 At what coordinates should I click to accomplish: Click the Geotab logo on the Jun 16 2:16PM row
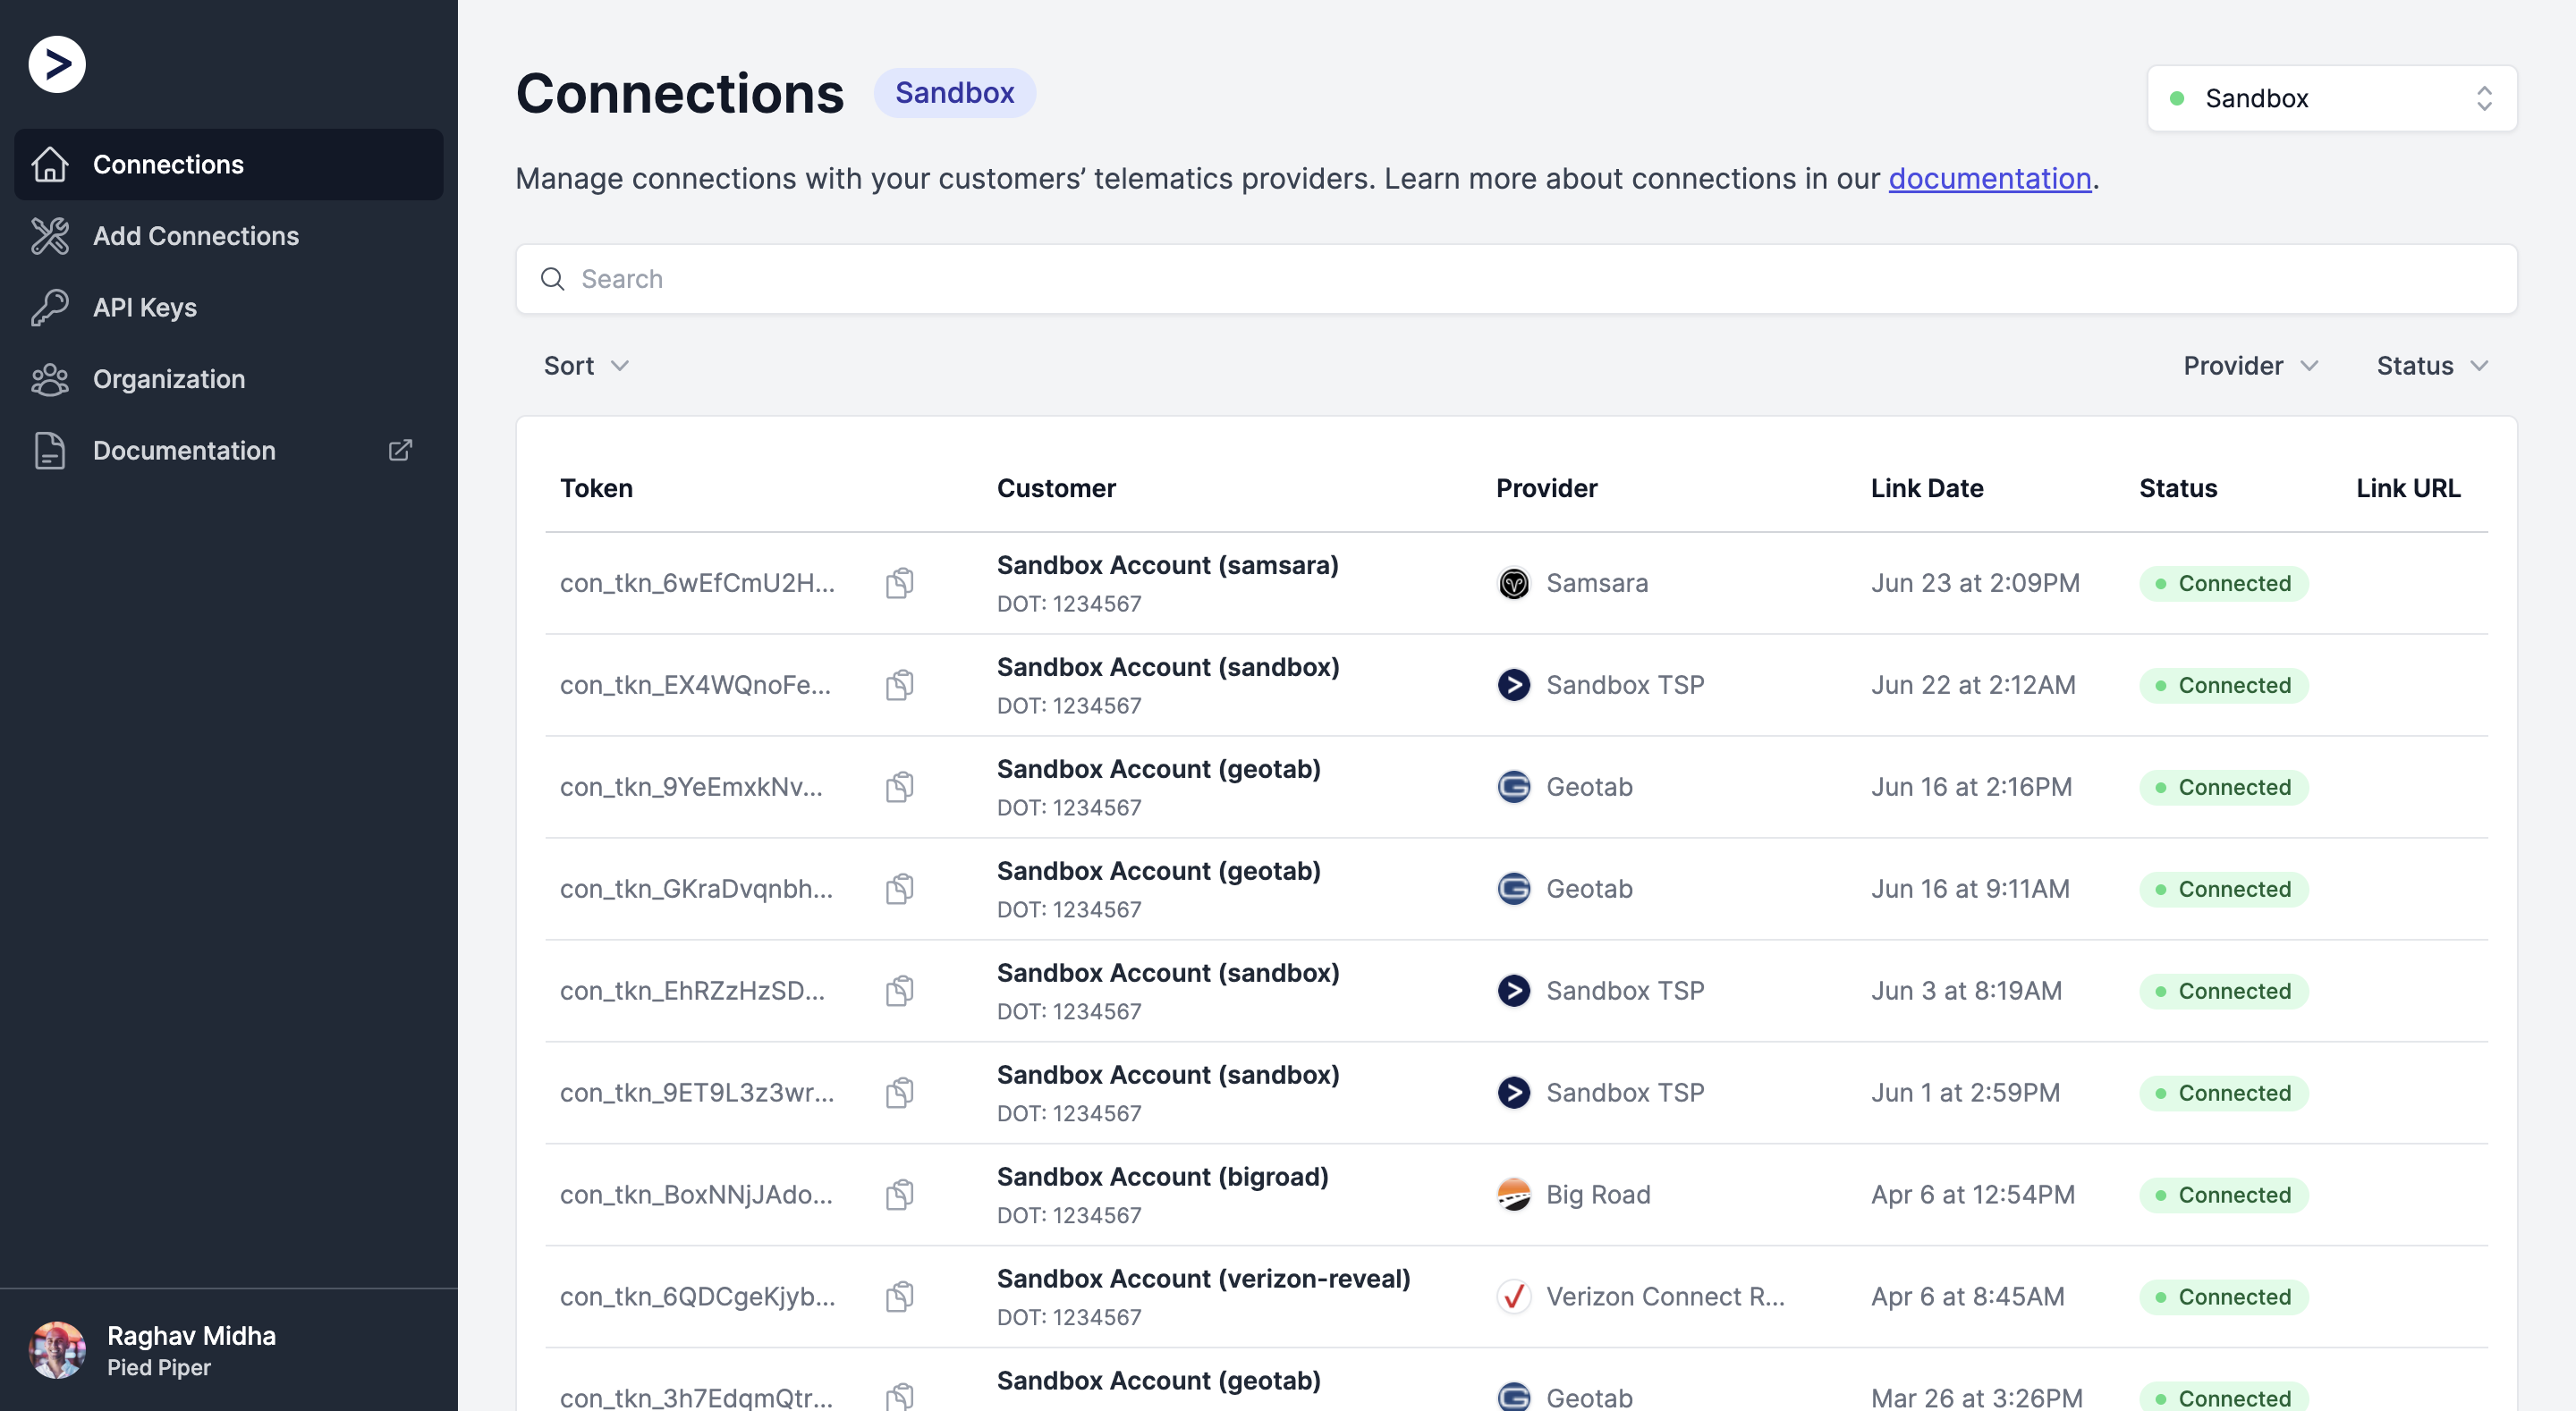point(1513,787)
